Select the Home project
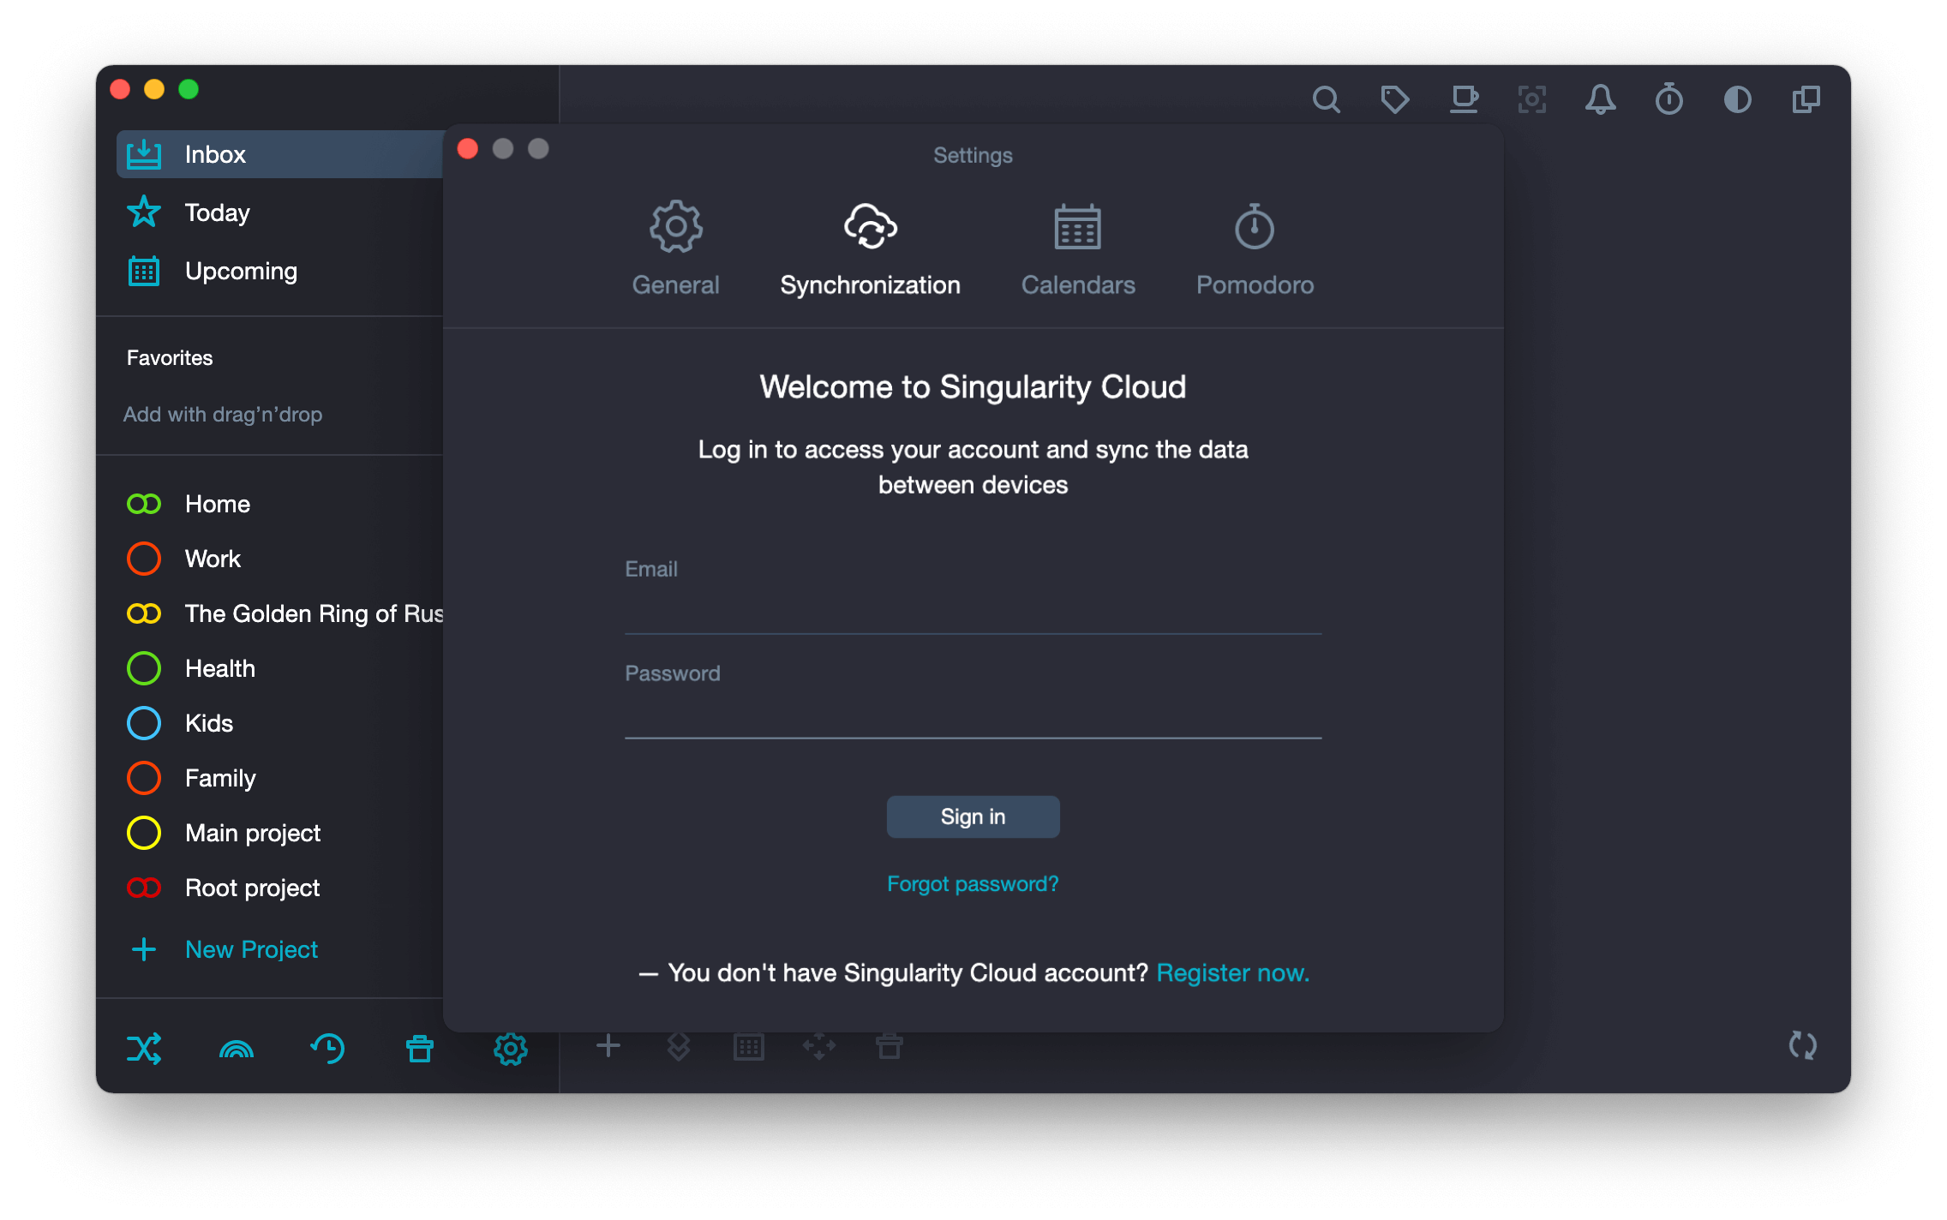The height and width of the screenshot is (1220, 1947). point(280,504)
